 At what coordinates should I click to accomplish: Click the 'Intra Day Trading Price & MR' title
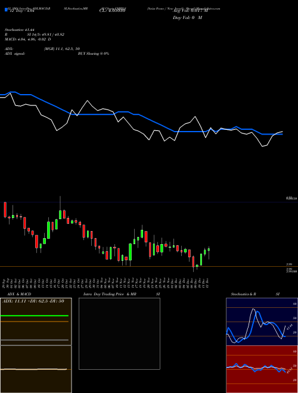(x=110, y=294)
